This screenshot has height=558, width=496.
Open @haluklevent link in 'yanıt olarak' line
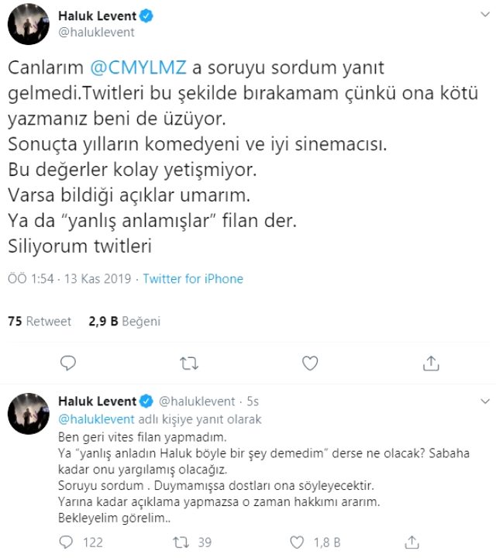click(x=95, y=418)
